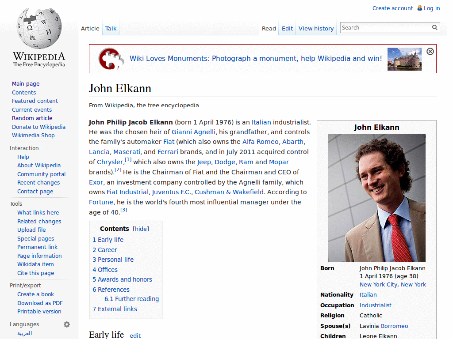
Task: Edit the Early life section
Action: tap(135, 335)
